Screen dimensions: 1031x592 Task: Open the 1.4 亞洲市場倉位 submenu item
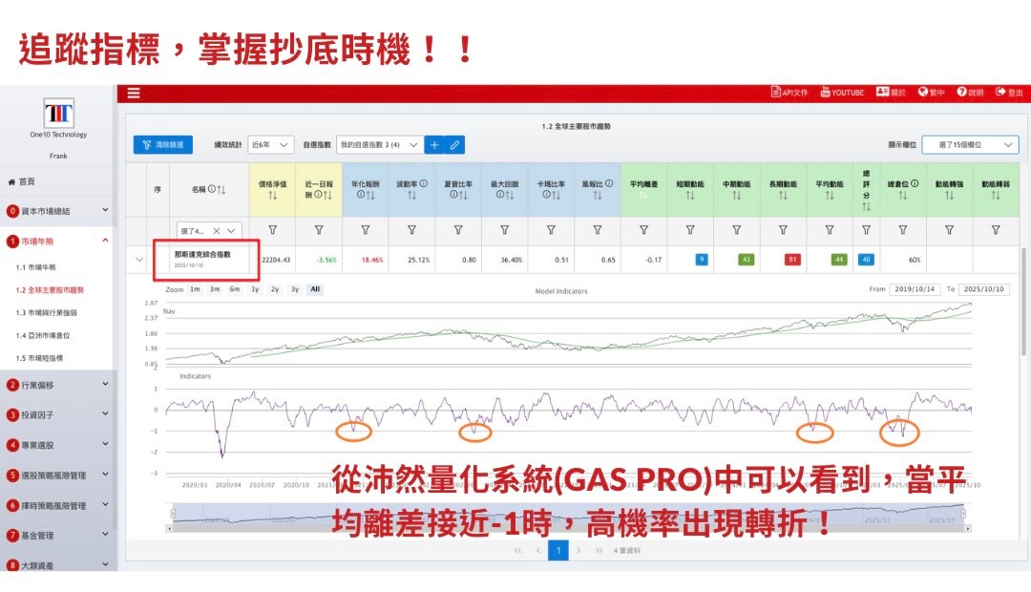43,335
